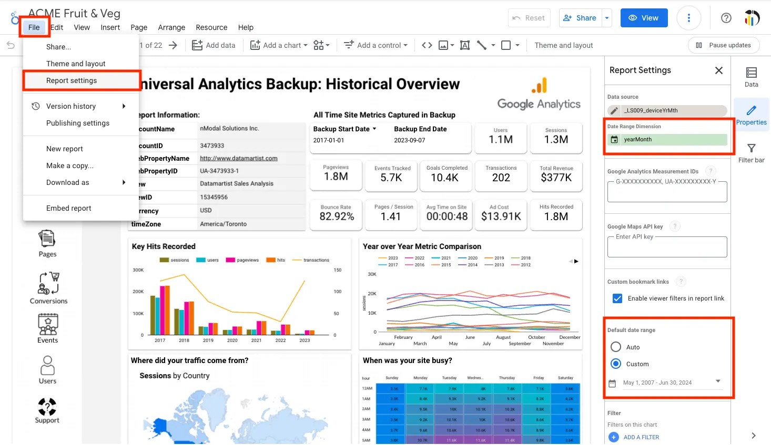Select the Auto default date range option
The width and height of the screenshot is (771, 445).
[x=616, y=347]
